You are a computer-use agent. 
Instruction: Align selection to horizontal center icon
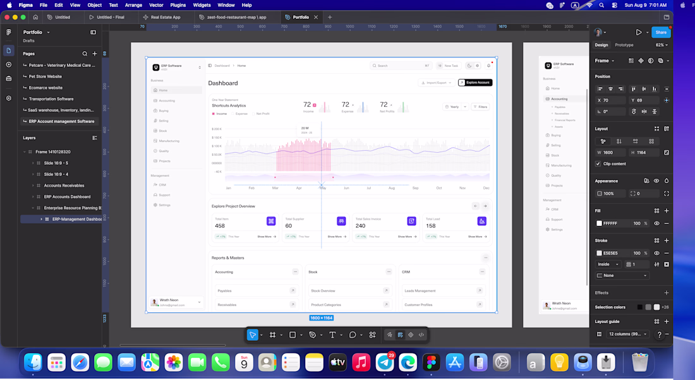point(610,89)
